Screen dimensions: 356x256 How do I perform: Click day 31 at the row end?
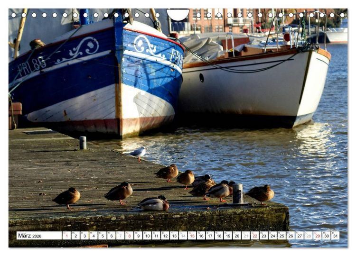tap(335, 235)
